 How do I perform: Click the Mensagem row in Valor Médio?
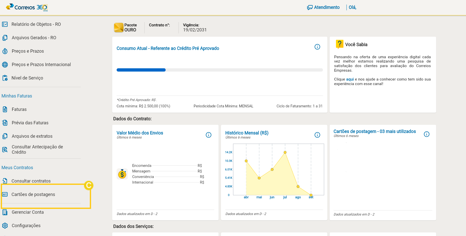point(167,171)
